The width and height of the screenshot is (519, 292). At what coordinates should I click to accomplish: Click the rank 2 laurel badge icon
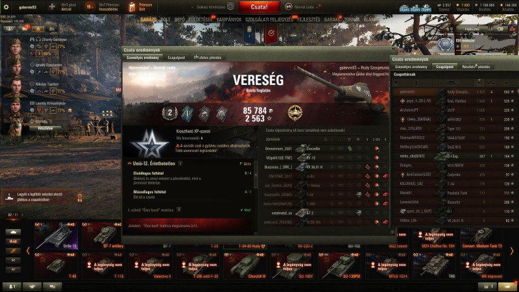pyautogui.click(x=169, y=113)
